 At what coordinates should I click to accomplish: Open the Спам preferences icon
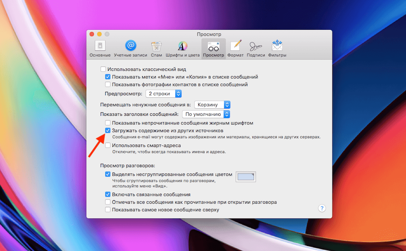pos(156,46)
